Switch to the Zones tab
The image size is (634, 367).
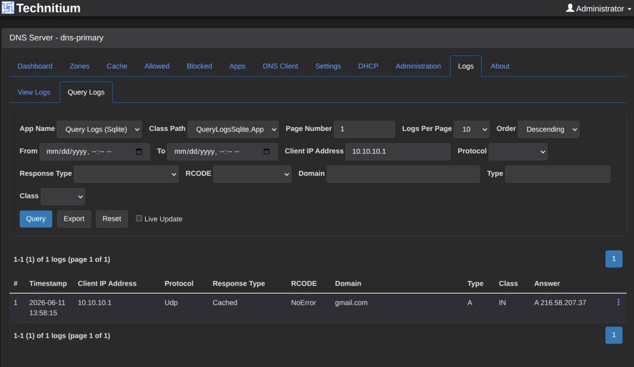(80, 66)
